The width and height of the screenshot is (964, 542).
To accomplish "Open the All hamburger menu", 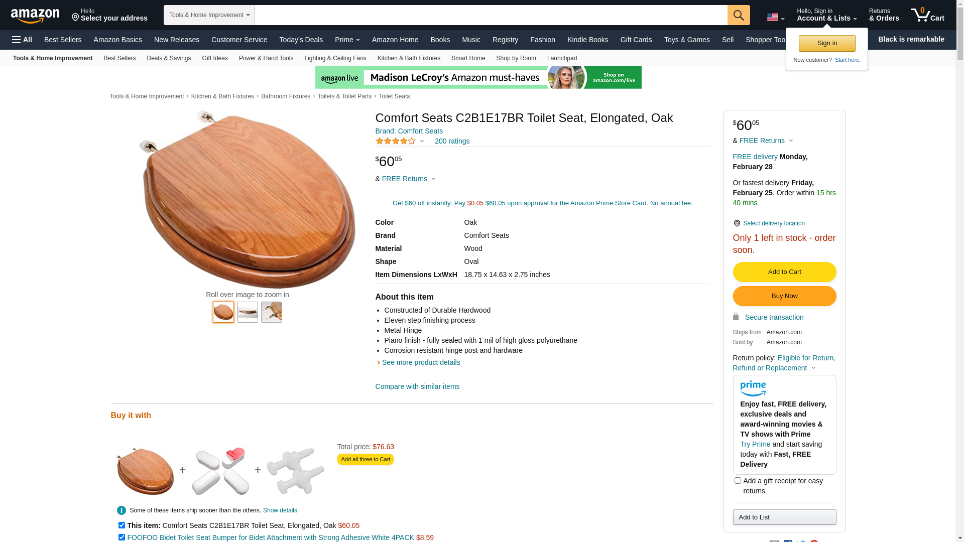I will pos(22,40).
